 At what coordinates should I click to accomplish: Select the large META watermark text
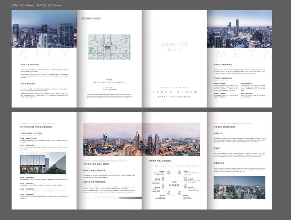pyautogui.click(x=240, y=54)
